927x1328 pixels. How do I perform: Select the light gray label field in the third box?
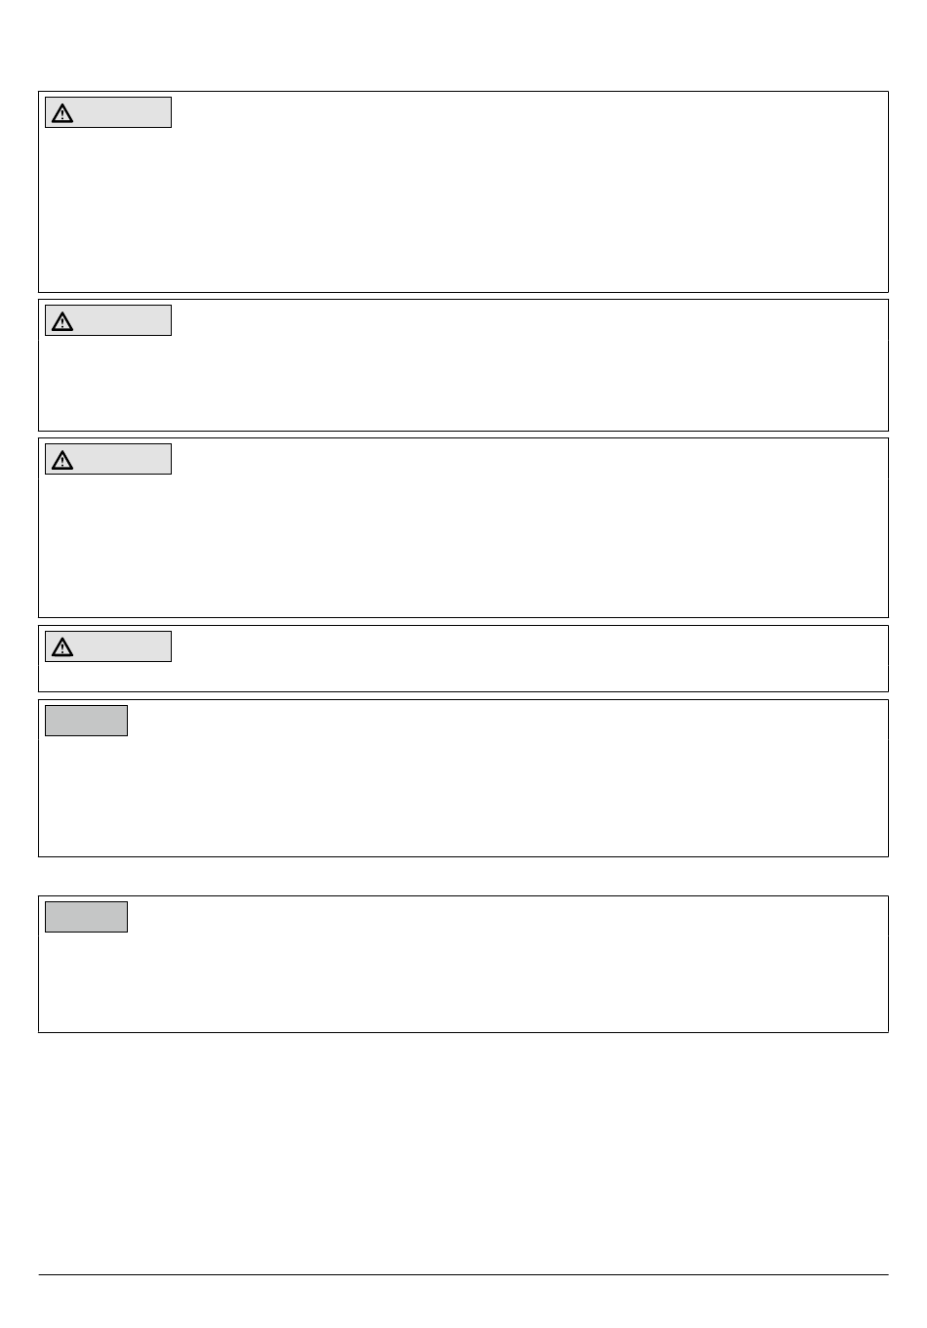click(108, 459)
